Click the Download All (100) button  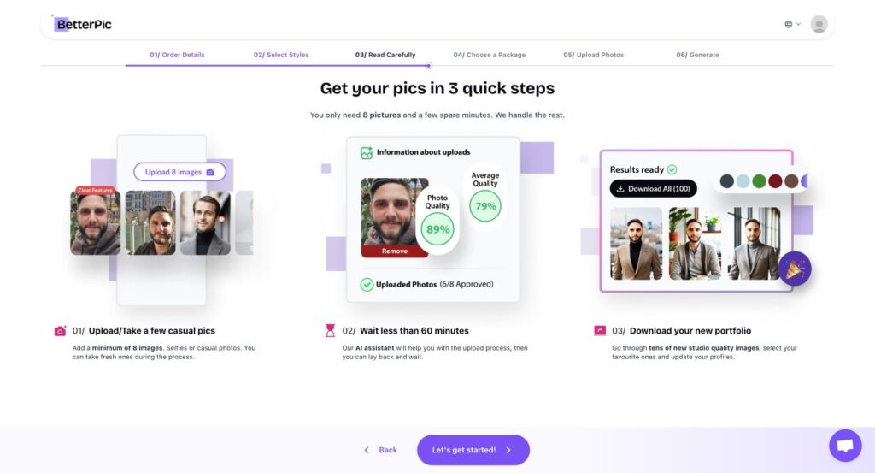tap(653, 189)
